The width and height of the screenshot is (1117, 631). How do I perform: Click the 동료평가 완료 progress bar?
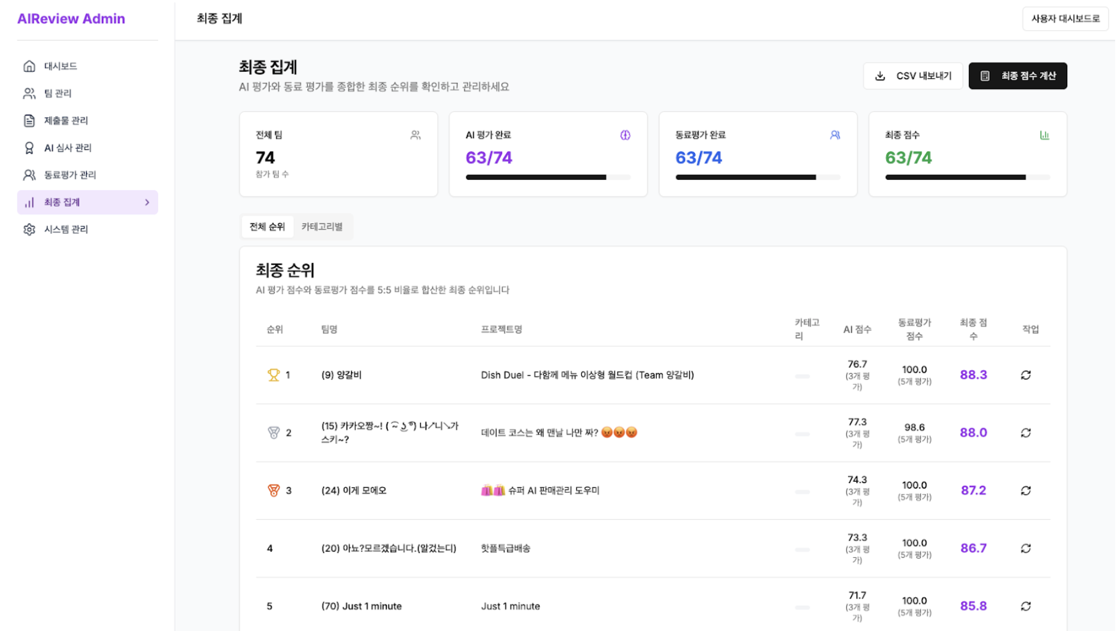point(758,177)
